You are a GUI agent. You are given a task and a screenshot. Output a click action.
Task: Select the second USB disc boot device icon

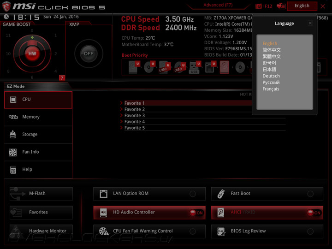coord(180,67)
